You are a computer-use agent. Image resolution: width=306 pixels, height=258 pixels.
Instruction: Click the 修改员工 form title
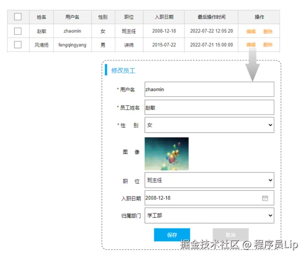123,71
